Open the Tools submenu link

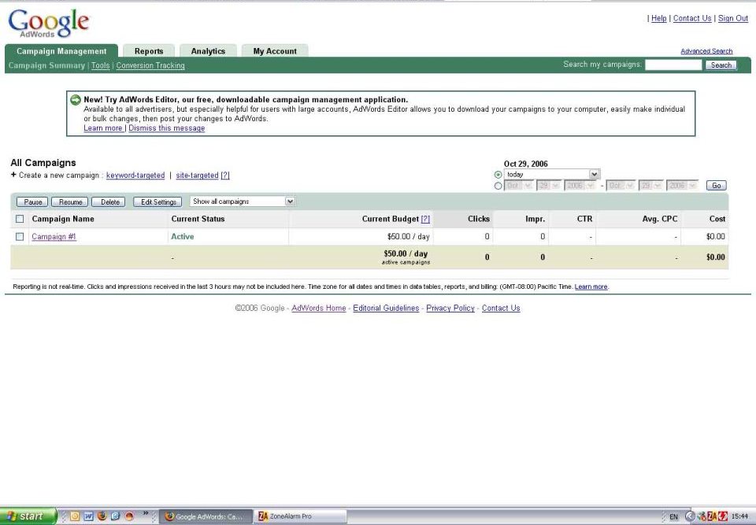[x=100, y=65]
